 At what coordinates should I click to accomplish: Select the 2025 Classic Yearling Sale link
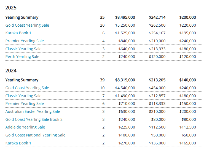23,49
